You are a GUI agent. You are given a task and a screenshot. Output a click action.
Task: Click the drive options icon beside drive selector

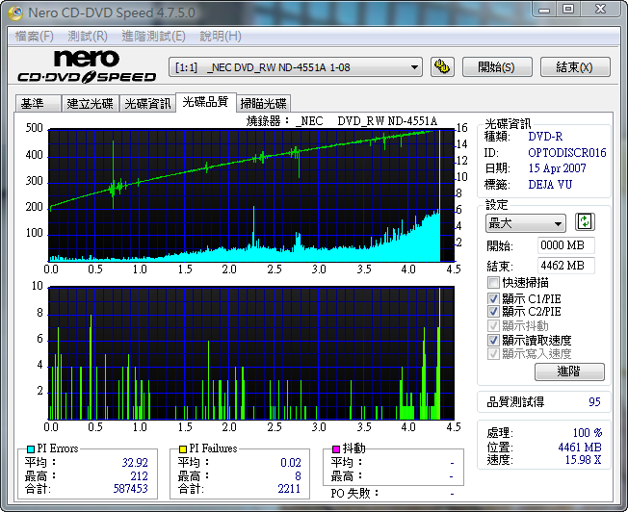click(x=442, y=66)
